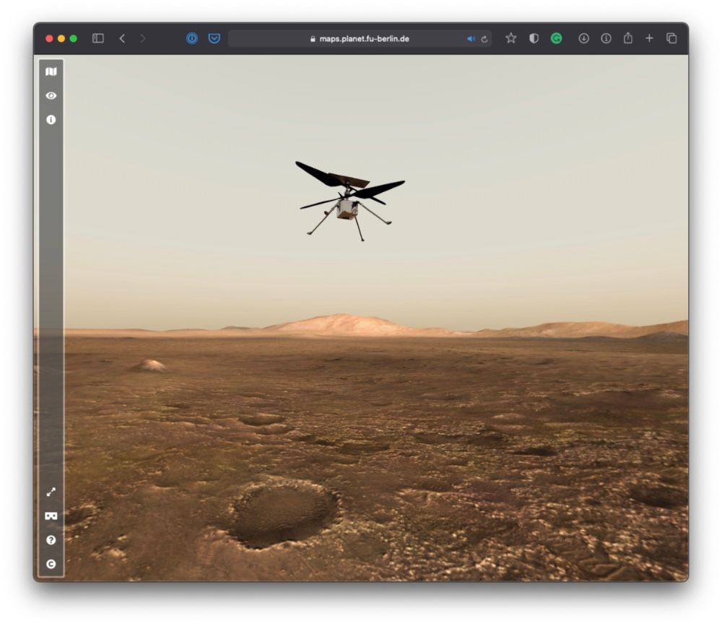Open the Grammarly extension icon
The width and height of the screenshot is (722, 626).
[x=556, y=38]
